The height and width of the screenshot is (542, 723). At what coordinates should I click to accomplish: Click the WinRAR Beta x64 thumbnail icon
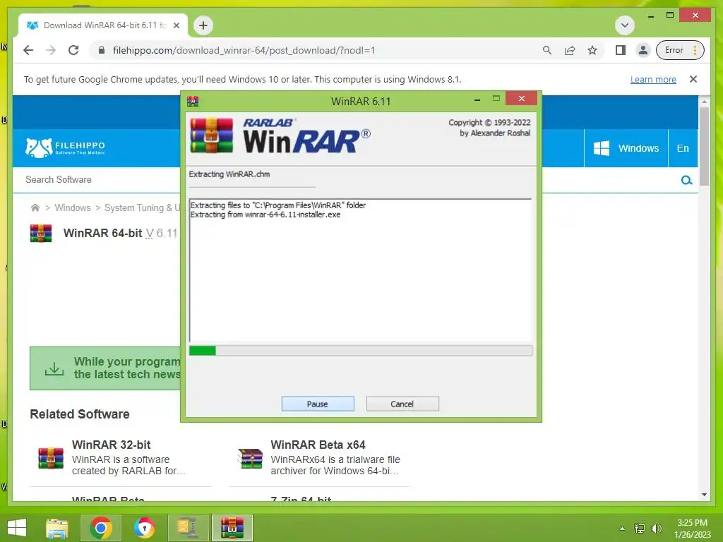pyautogui.click(x=251, y=458)
